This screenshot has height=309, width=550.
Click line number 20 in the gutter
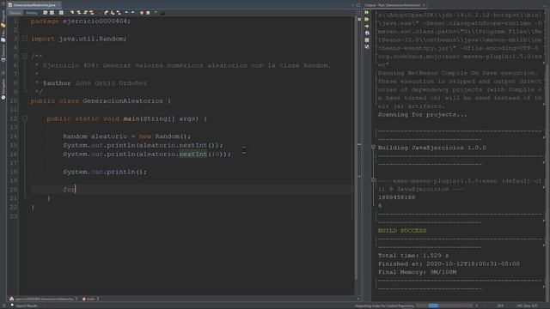(x=13, y=190)
